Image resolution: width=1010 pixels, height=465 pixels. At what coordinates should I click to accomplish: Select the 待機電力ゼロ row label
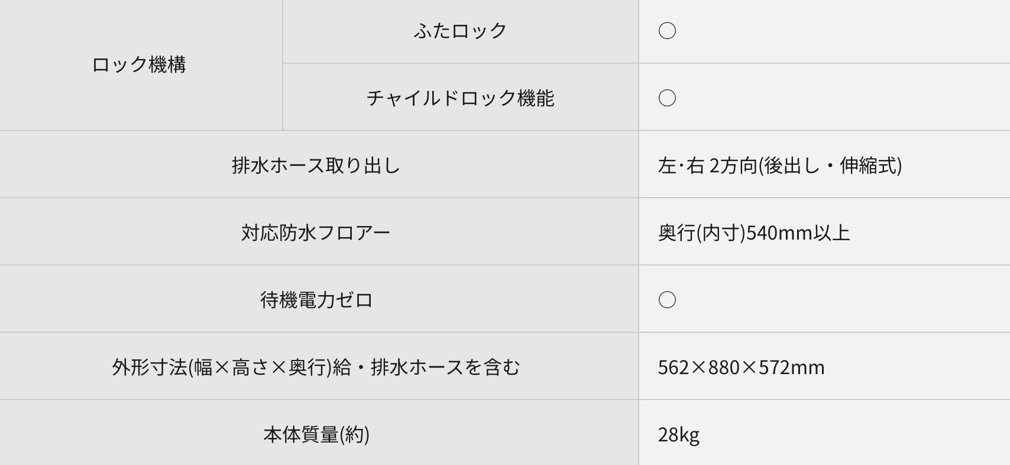click(316, 300)
